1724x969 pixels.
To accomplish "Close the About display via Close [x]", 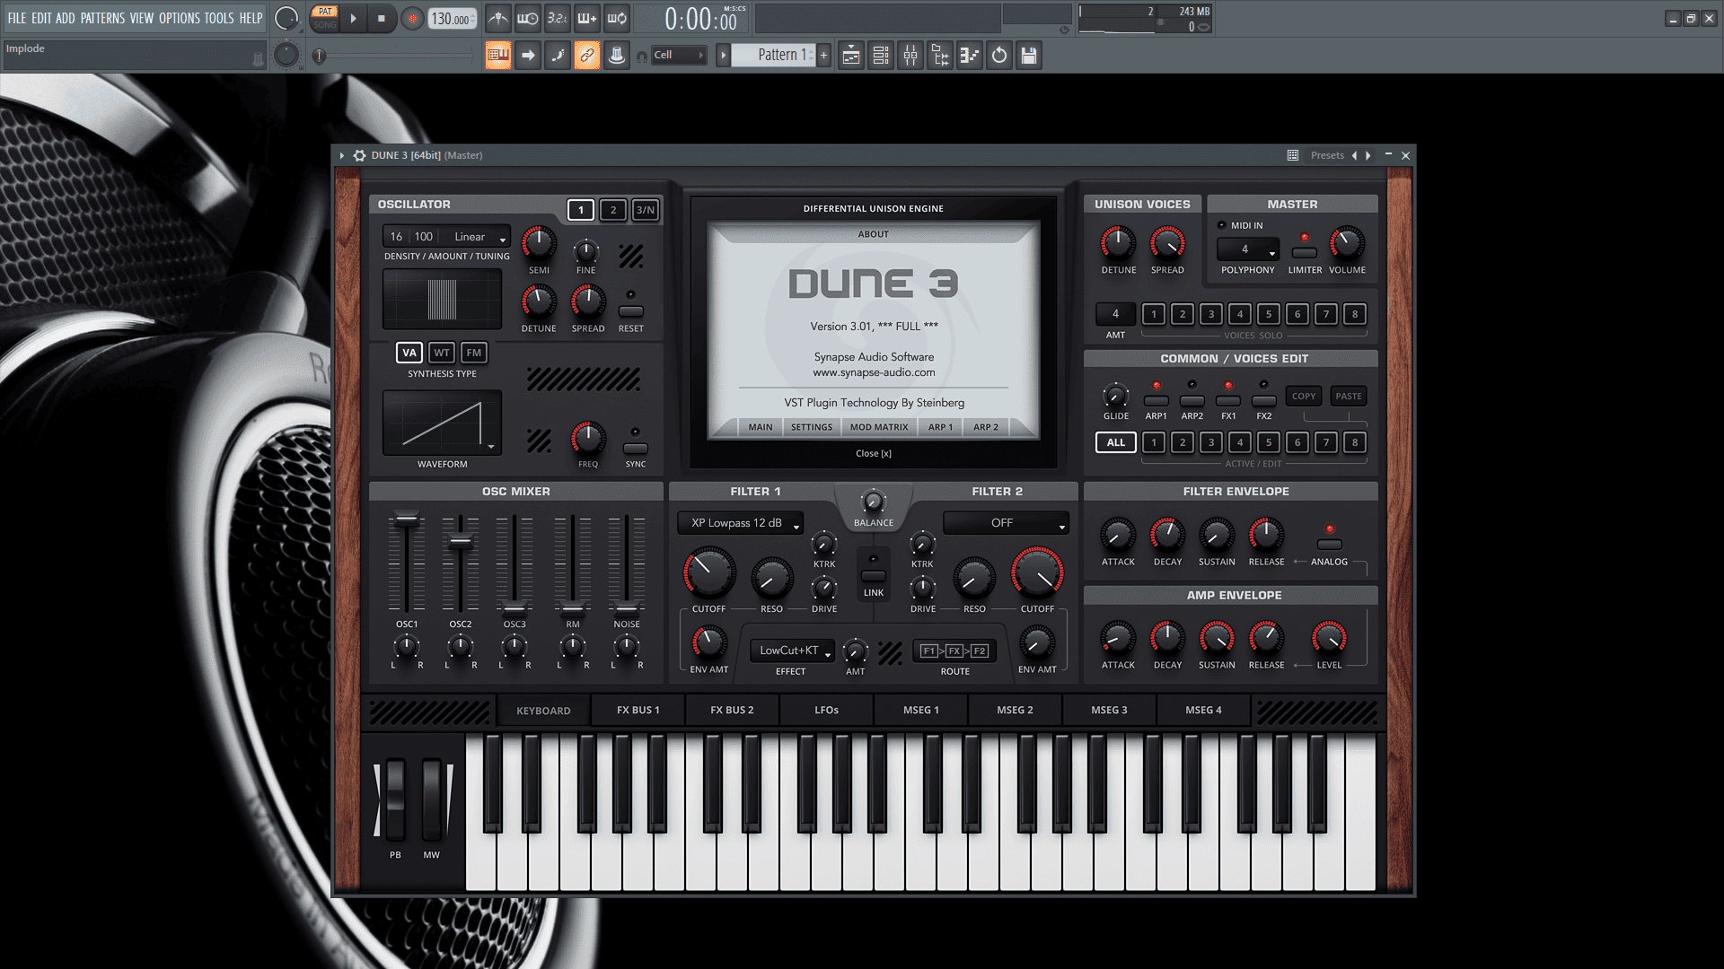I will pyautogui.click(x=874, y=453).
